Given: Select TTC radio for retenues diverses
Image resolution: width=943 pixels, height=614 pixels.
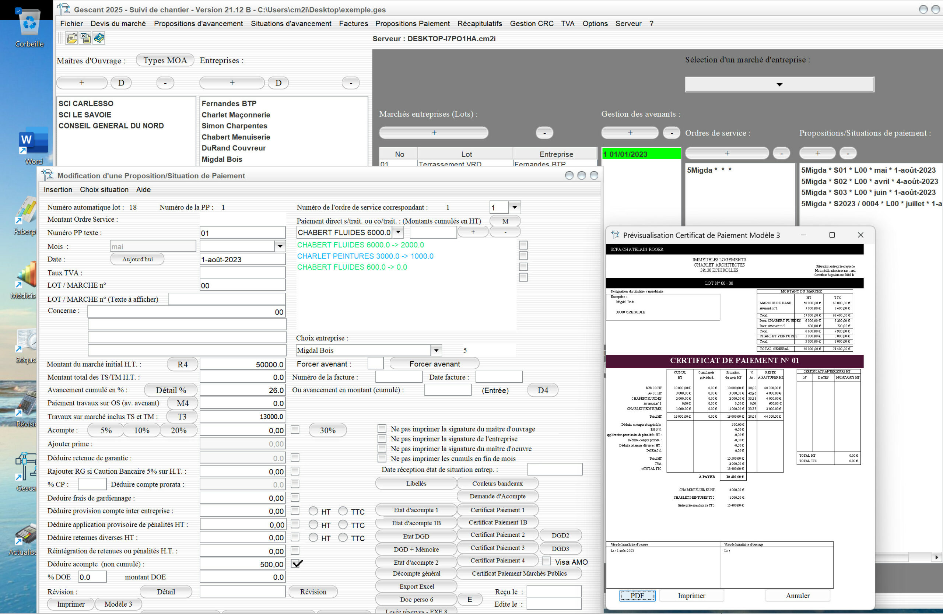Looking at the screenshot, I should point(343,537).
